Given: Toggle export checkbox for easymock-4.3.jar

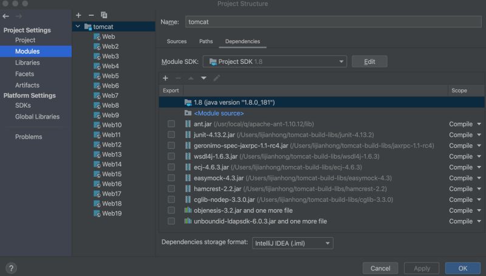Looking at the screenshot, I should click(x=171, y=178).
